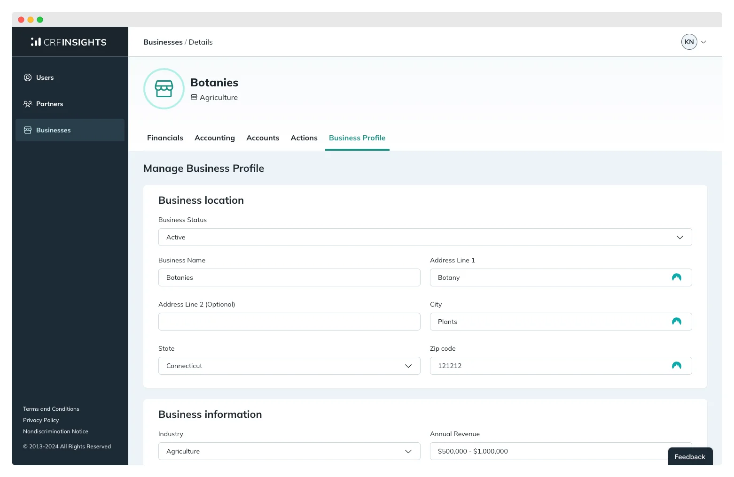The image size is (734, 477).
Task: Open Users in the sidebar
Action: pyautogui.click(x=70, y=77)
